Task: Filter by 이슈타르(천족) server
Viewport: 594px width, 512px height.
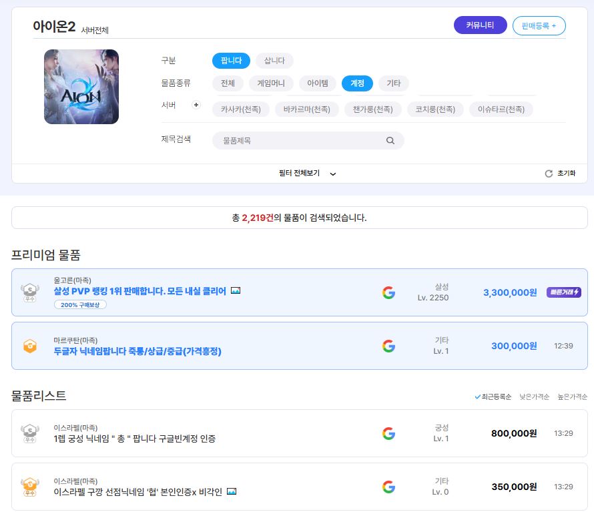Action: 501,109
